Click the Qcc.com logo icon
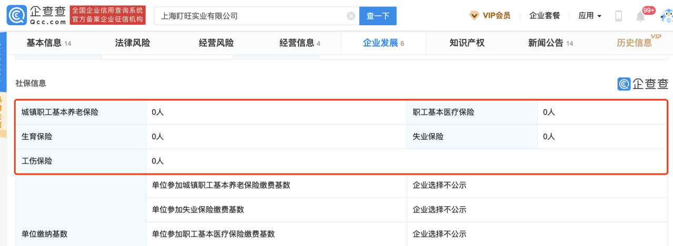 point(15,16)
